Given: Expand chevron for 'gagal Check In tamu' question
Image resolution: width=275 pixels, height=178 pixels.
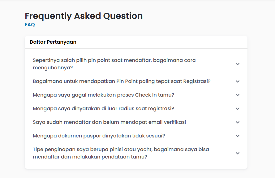Looking at the screenshot, I should [x=238, y=95].
